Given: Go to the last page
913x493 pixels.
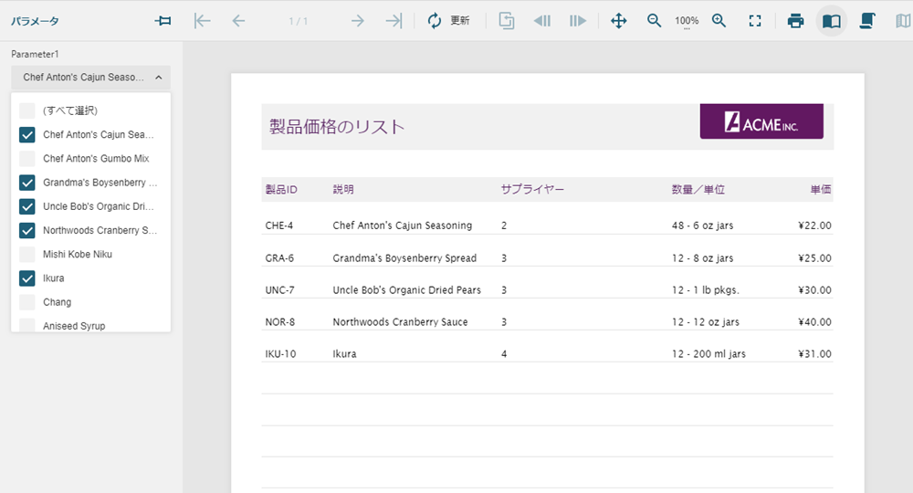Looking at the screenshot, I should coord(394,21).
